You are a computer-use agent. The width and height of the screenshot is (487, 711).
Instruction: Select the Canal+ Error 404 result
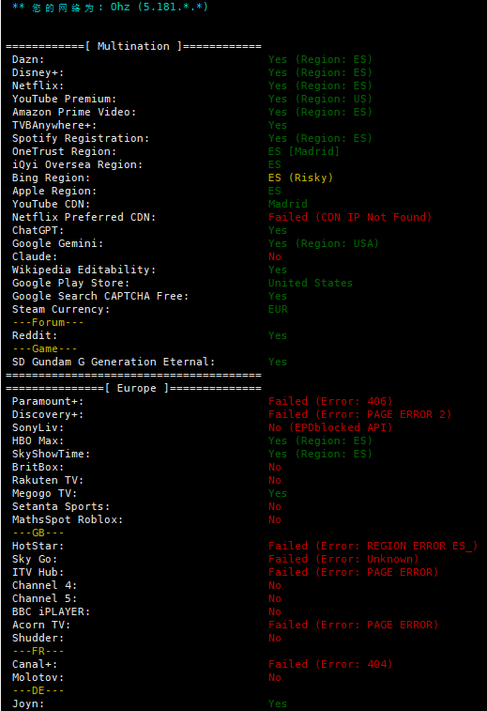tap(330, 664)
